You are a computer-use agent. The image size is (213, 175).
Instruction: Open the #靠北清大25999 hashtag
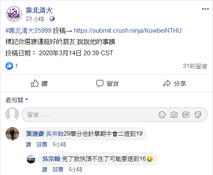tap(28, 31)
